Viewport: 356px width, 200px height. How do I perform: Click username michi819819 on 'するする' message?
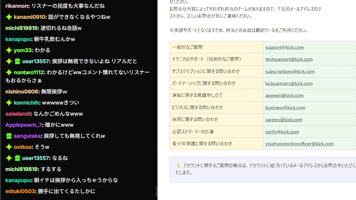21,169
